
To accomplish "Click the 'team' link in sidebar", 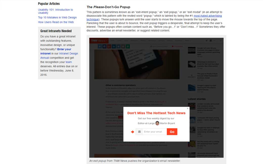I will (x=69, y=62).
